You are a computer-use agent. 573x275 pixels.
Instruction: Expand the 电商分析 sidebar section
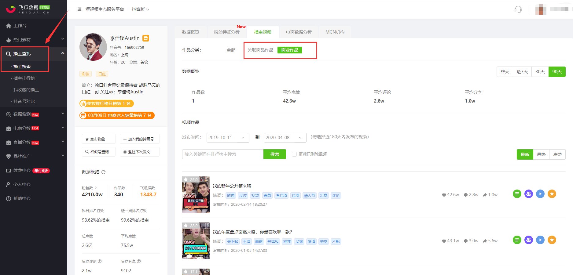21,128
